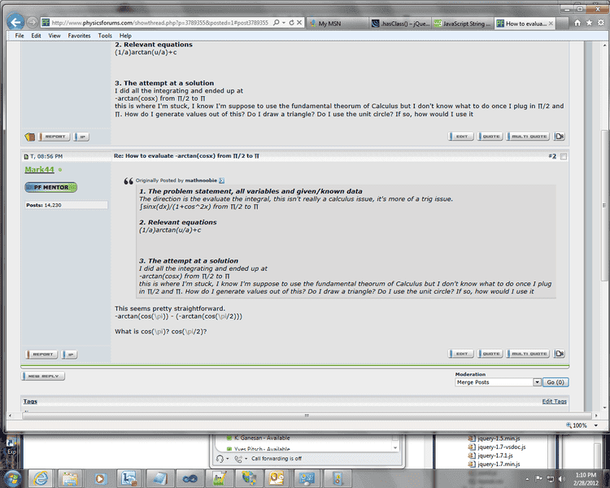Image resolution: width=610 pixels, height=488 pixels.
Task: Open the Favorites menu
Action: tap(79, 36)
